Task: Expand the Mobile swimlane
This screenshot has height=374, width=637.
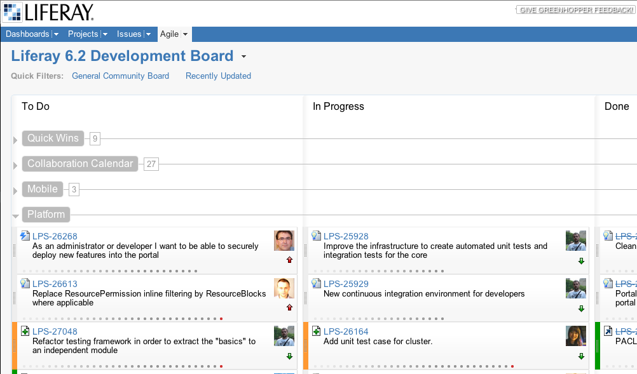Action: [x=15, y=190]
